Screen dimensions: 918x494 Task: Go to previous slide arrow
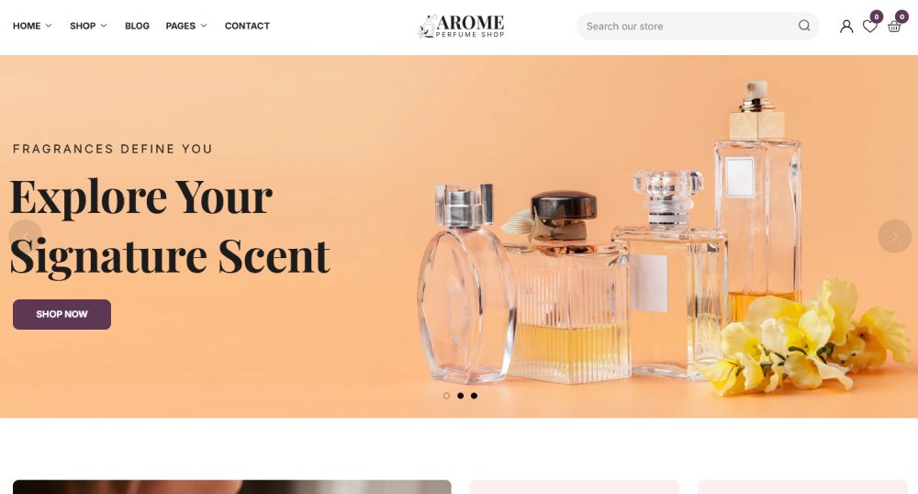26,237
